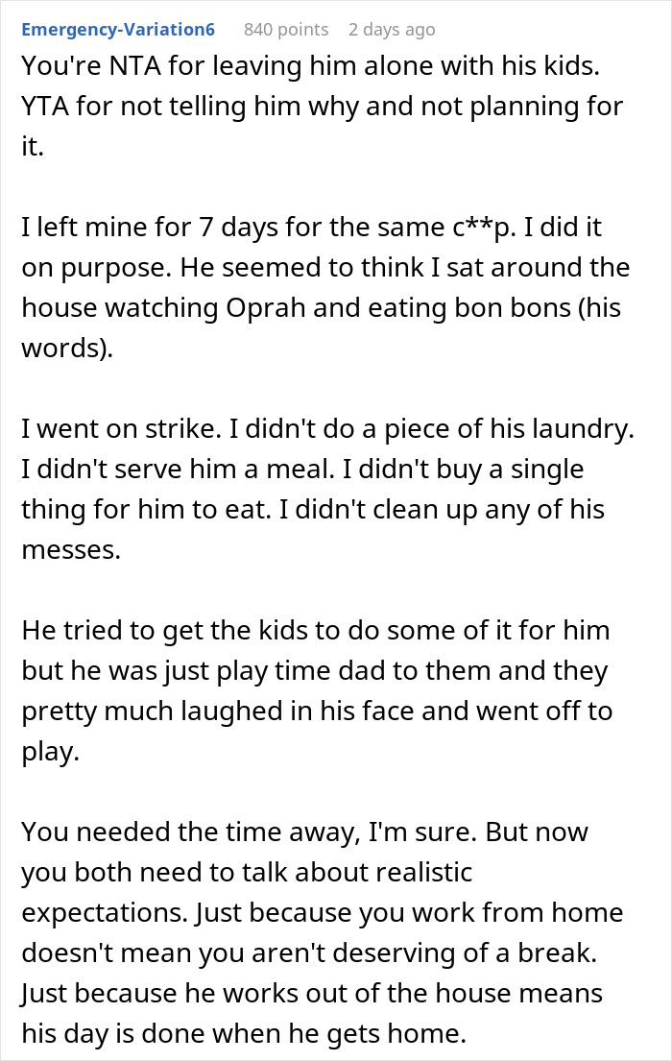
Task: Click the line starting "thing for him to eat"
Action: [x=313, y=509]
